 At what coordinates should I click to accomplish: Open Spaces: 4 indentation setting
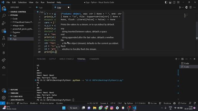pyautogui.click(x=104, y=103)
